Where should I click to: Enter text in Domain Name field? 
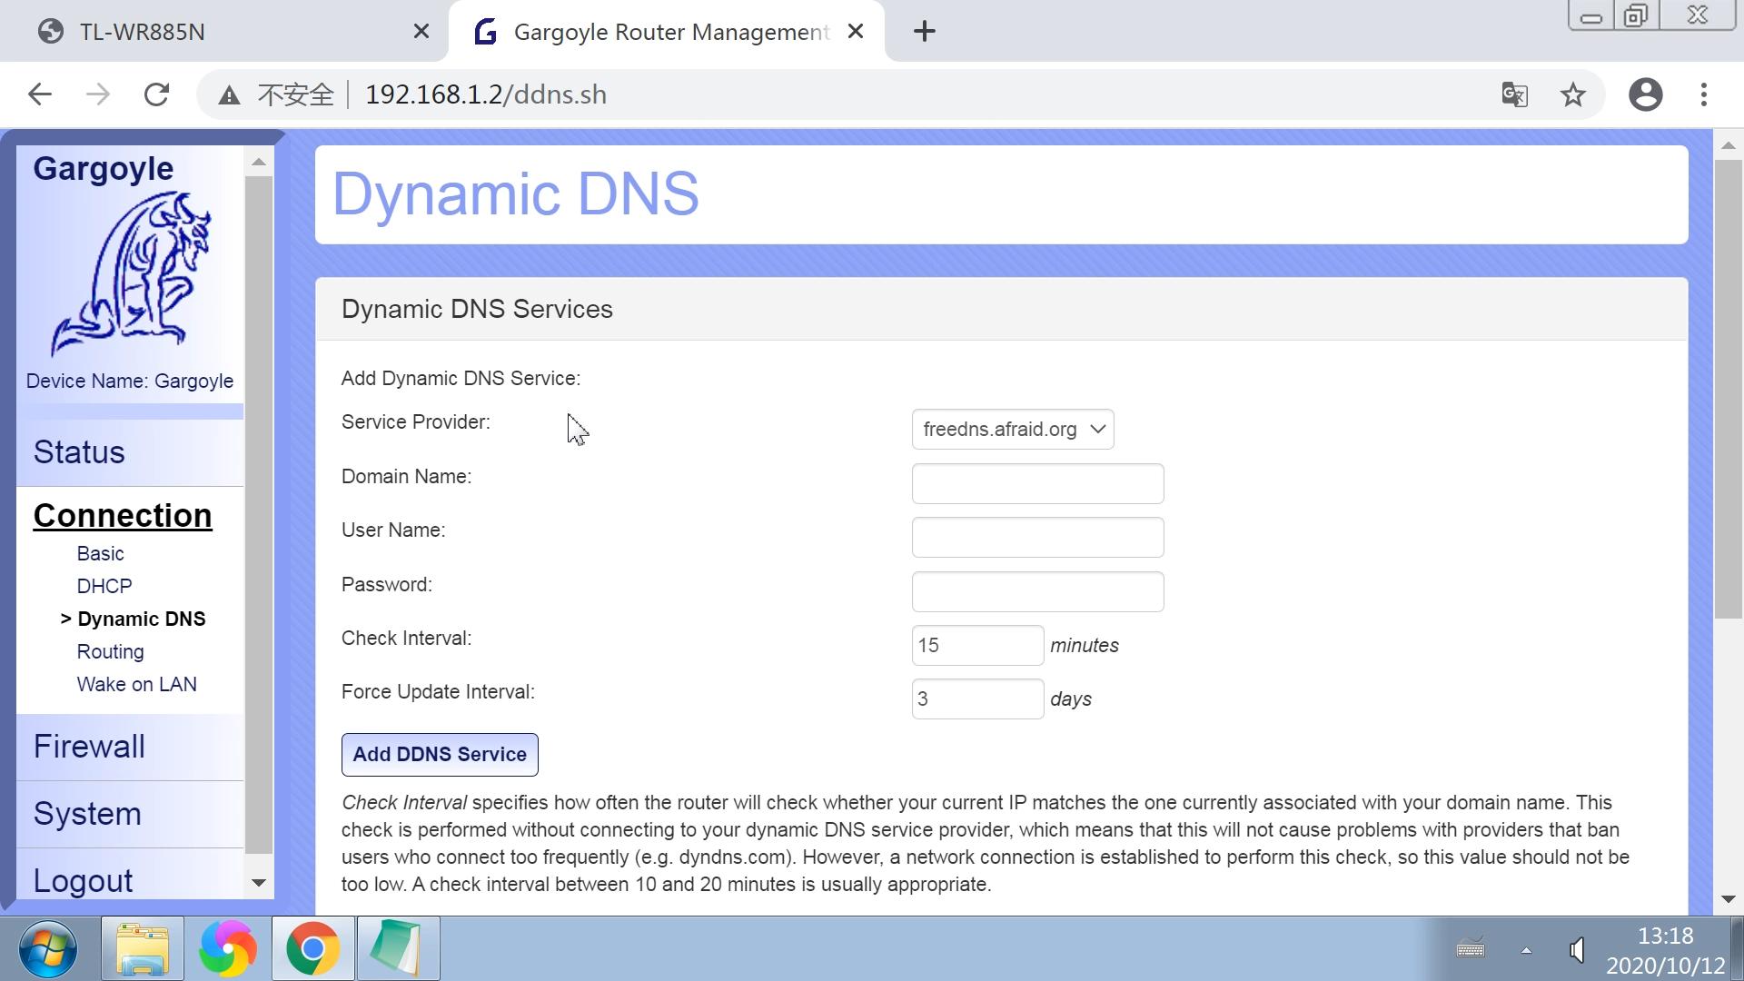(x=1037, y=482)
